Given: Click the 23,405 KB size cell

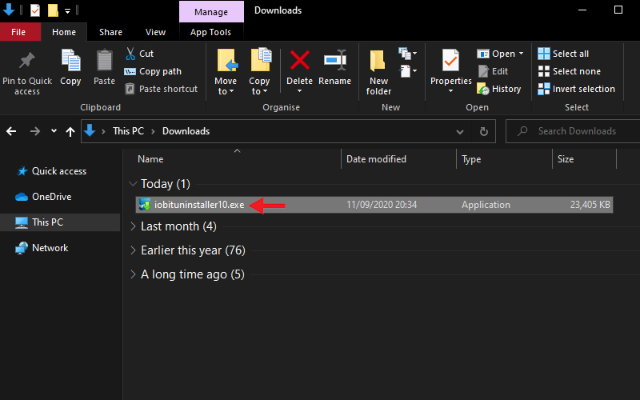Looking at the screenshot, I should (x=590, y=205).
